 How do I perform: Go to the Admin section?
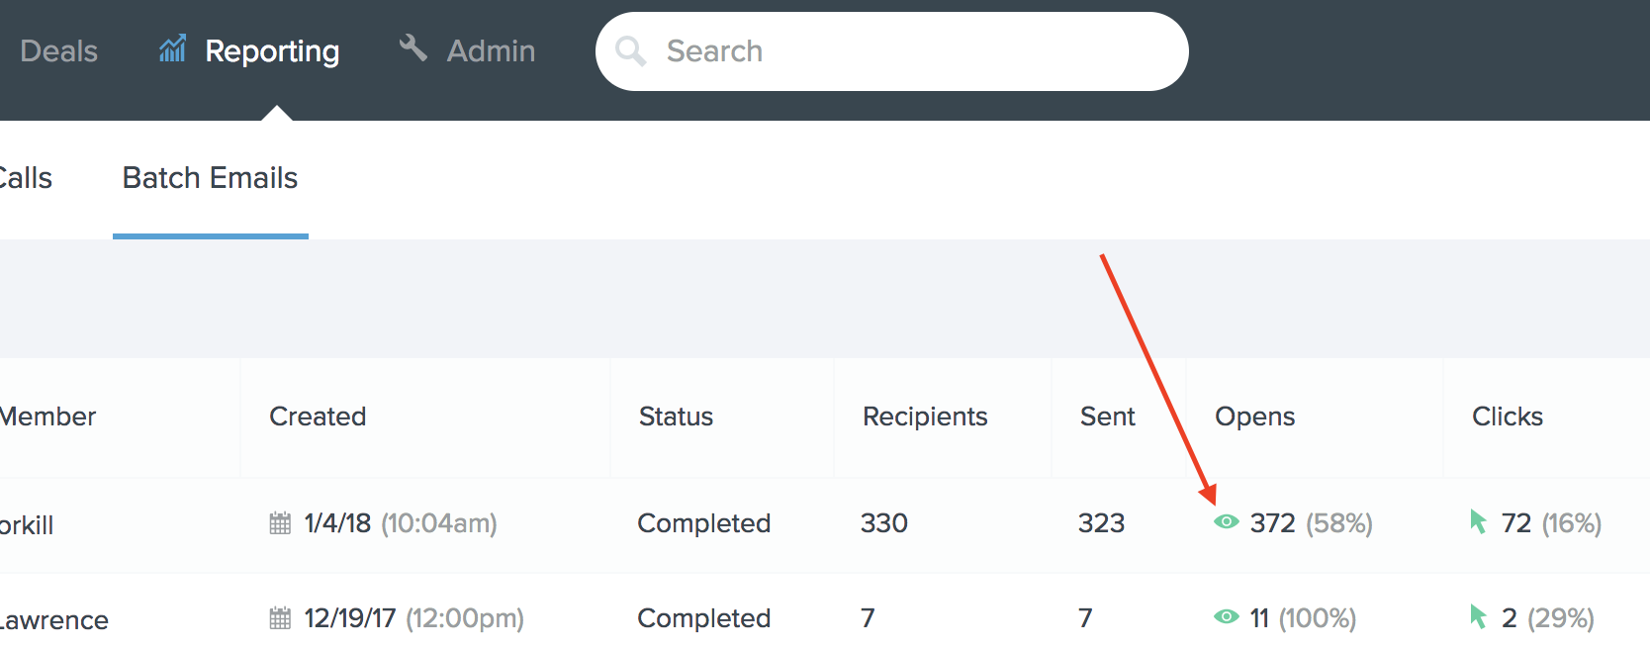[x=491, y=50]
